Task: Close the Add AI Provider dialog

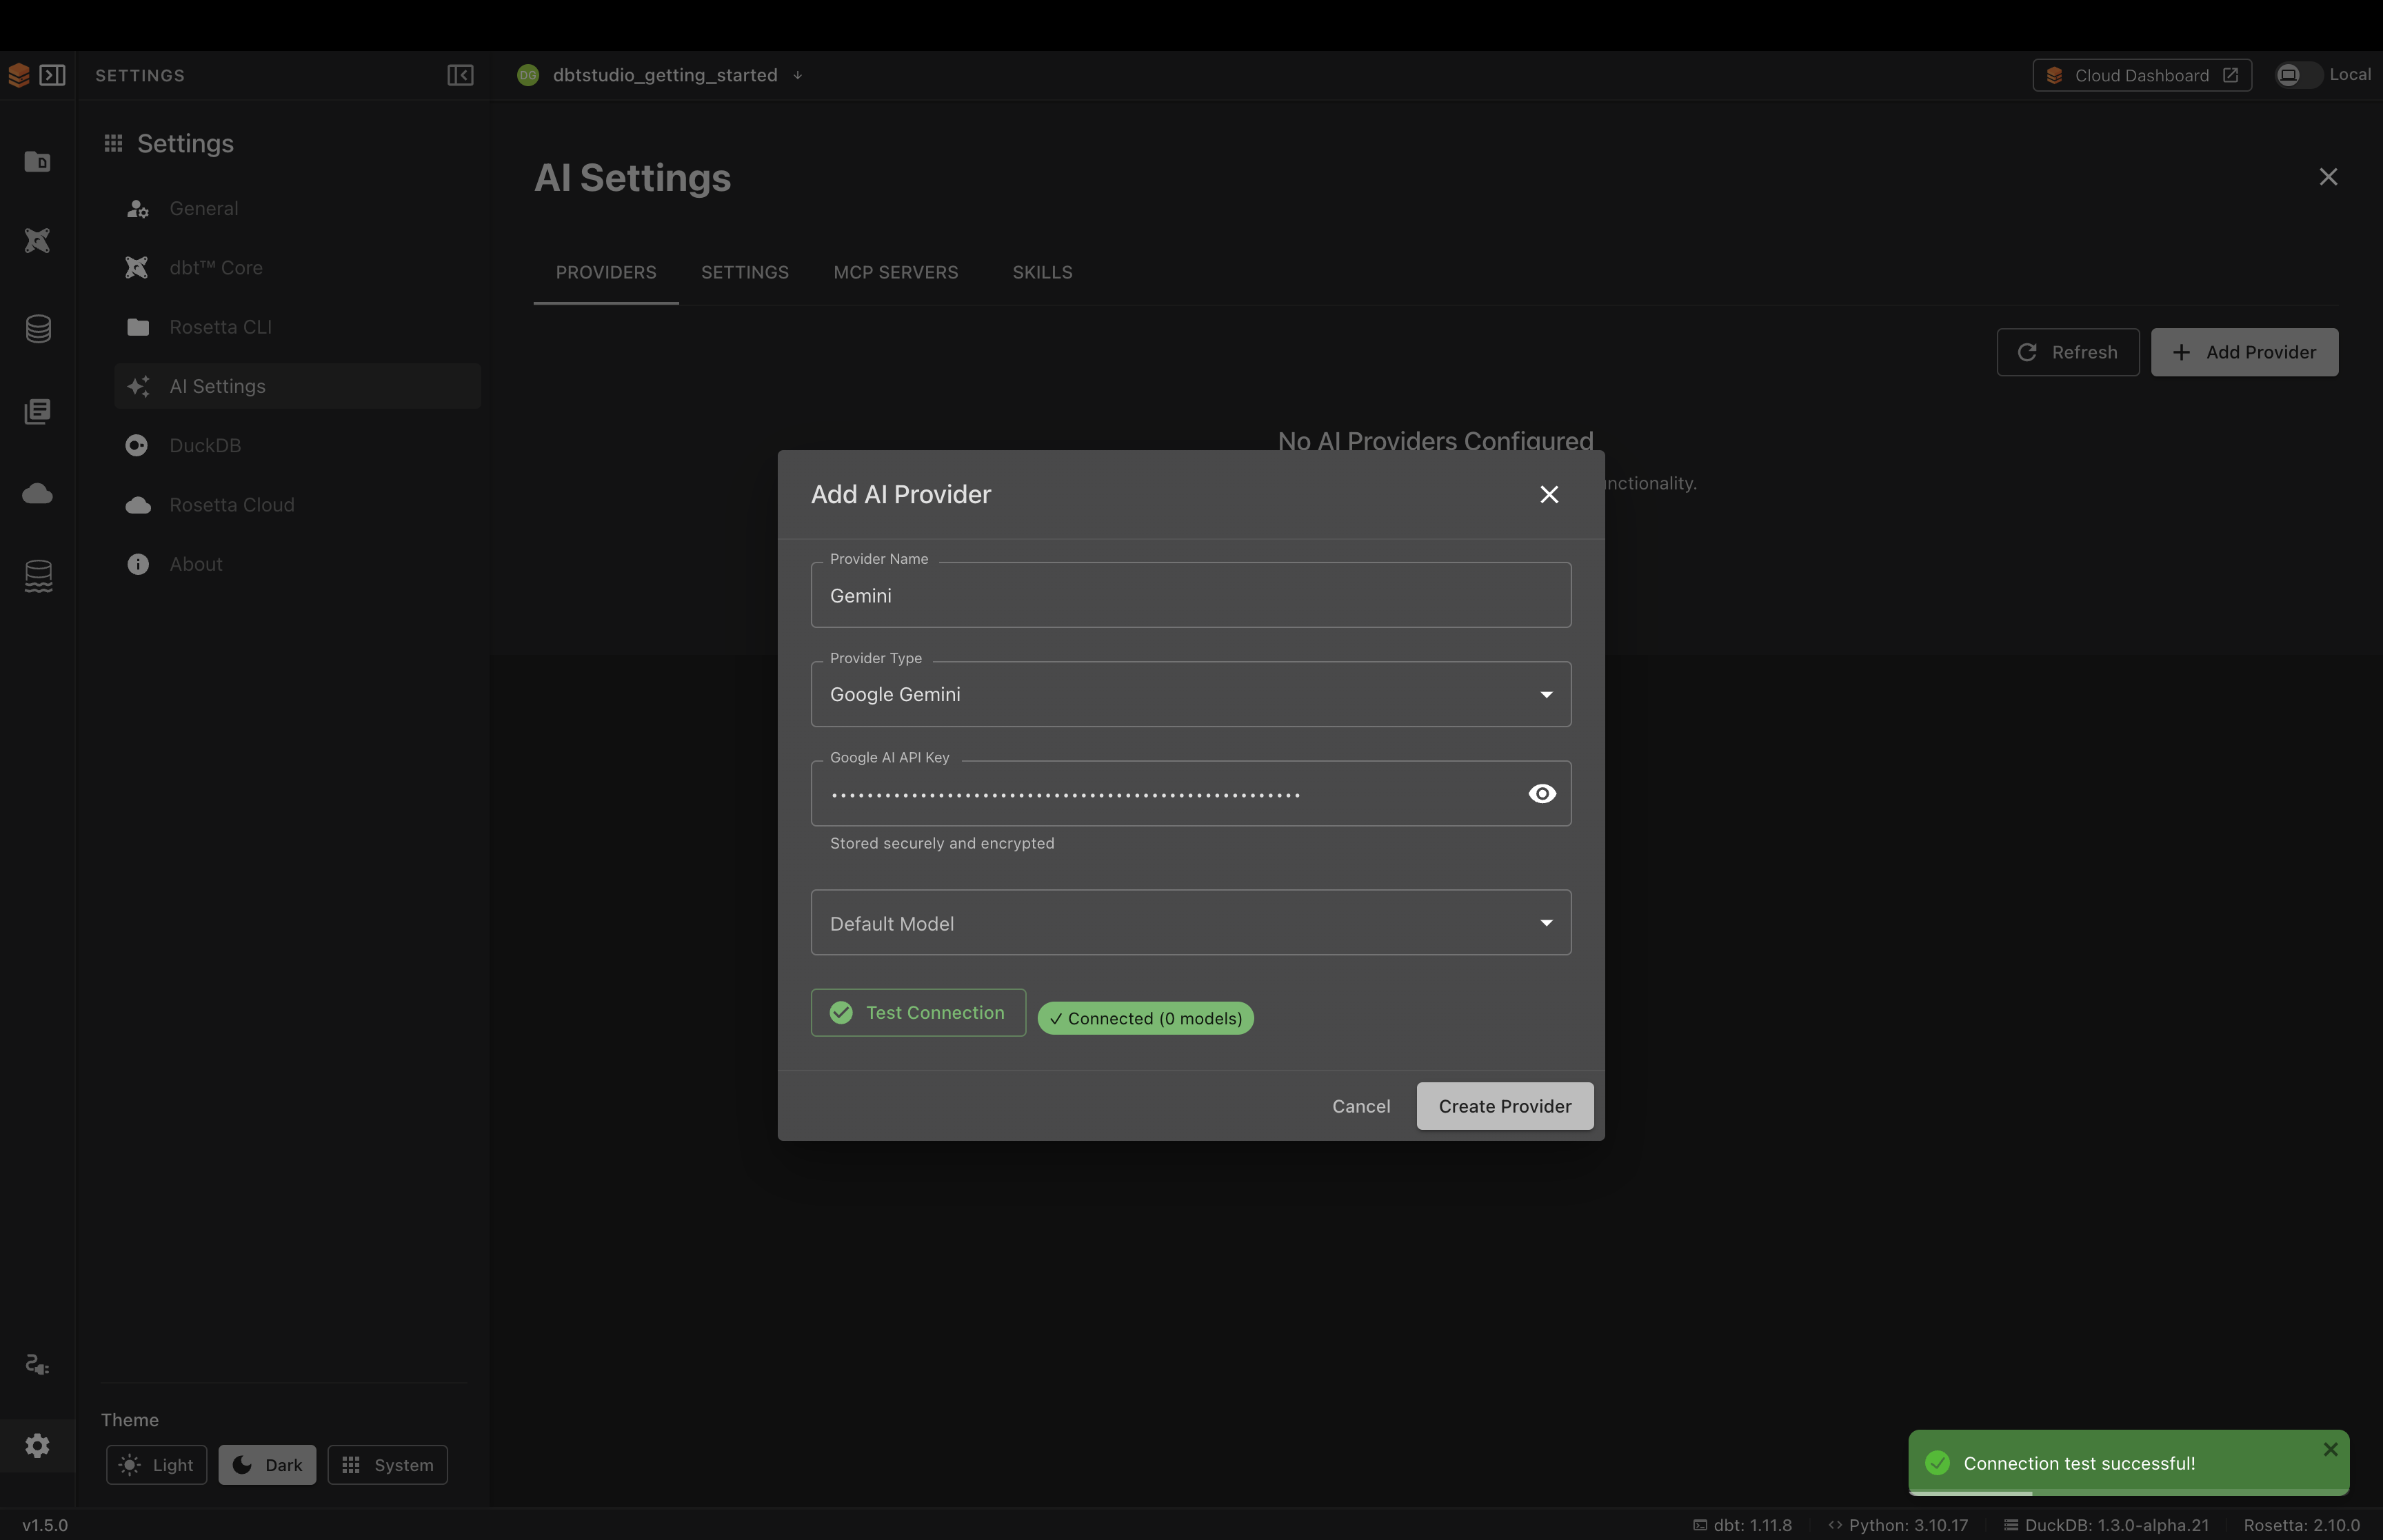Action: pos(1549,494)
